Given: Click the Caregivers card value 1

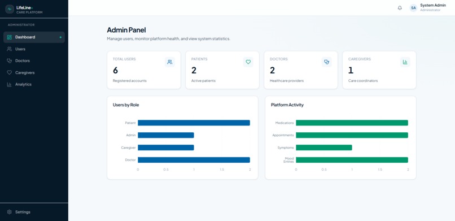Looking at the screenshot, I should (x=351, y=70).
